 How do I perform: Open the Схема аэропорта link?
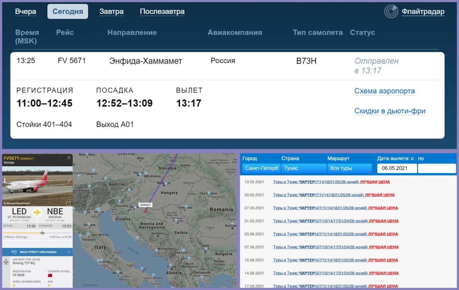(384, 91)
